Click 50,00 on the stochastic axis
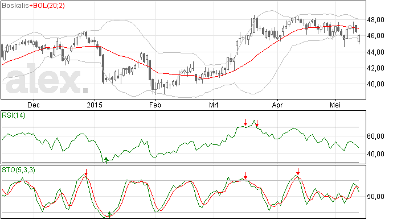Image resolution: width=393 pixels, height=220 pixels. (375, 197)
